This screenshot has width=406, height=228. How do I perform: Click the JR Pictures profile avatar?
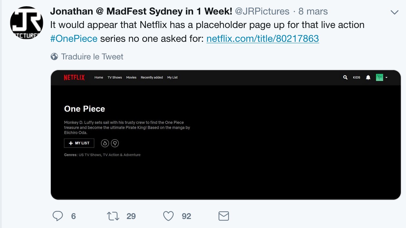(x=27, y=23)
